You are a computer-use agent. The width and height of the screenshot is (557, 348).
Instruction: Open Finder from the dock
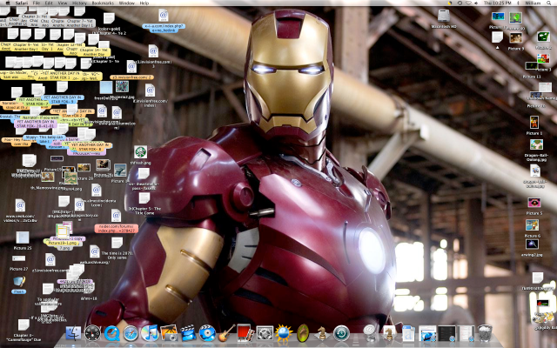[x=73, y=333]
